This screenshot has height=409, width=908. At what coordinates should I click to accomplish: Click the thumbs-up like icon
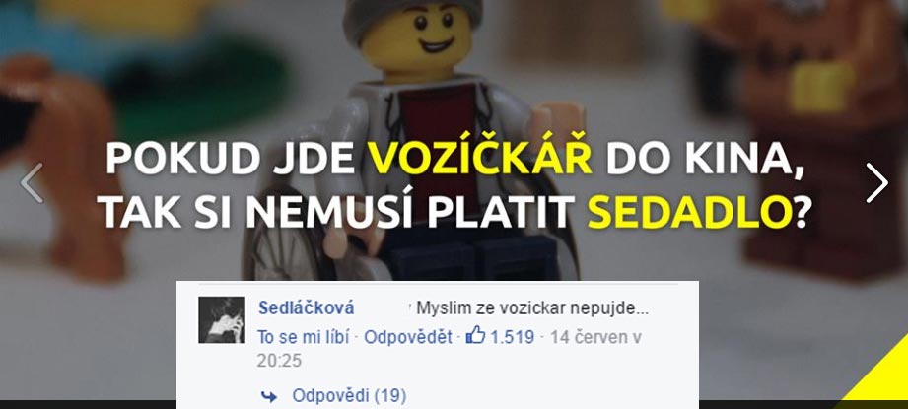pos(475,335)
